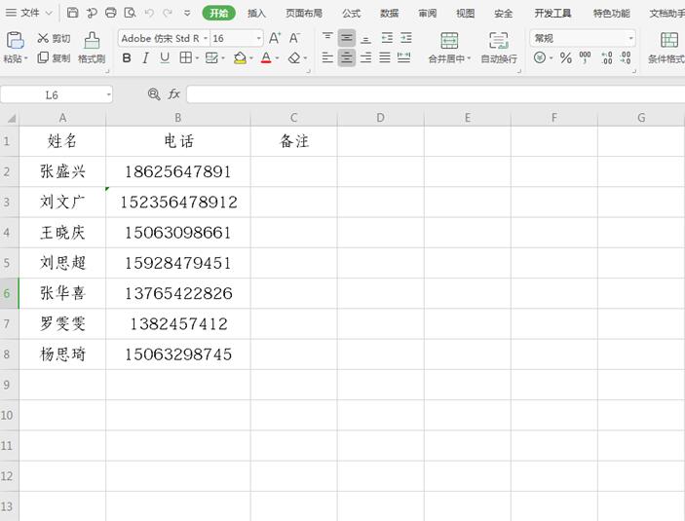Expand the Name Box dropdown arrow
Image resolution: width=685 pixels, height=521 pixels.
tap(108, 94)
